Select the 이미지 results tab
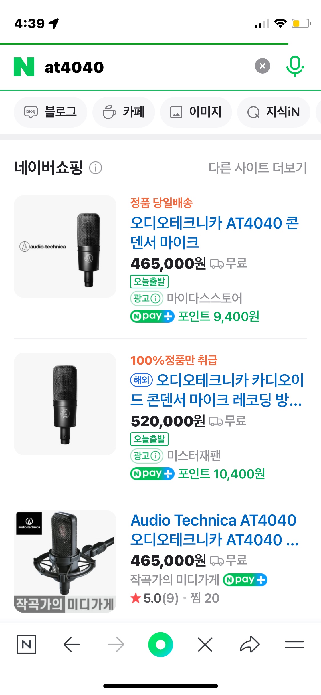Viewport: 321px width, 695px height. 196,112
